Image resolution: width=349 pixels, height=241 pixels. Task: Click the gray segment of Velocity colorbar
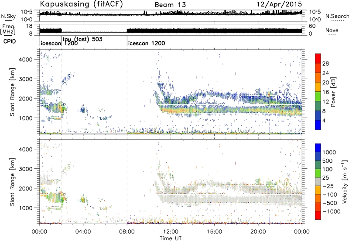click(x=318, y=182)
